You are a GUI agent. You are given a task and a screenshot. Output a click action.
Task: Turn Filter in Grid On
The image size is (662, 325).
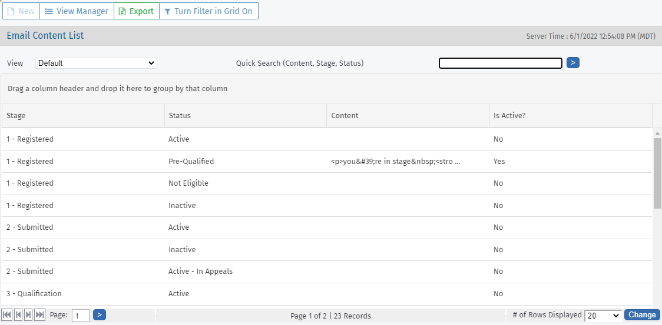tap(208, 11)
